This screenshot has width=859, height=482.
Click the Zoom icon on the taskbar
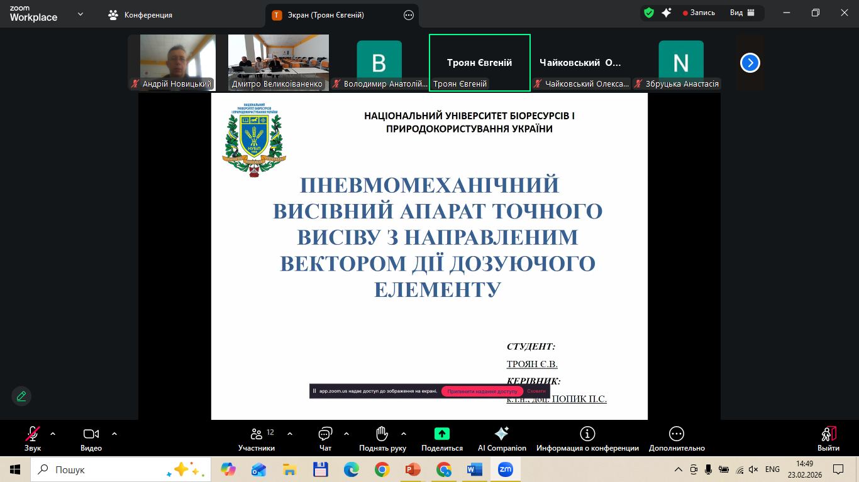[x=506, y=469]
